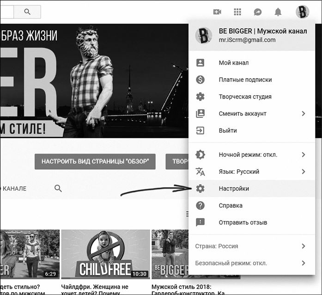This screenshot has width=322, height=295.
Task: Expand the Язык: Русский language submenu
Action: (x=304, y=172)
